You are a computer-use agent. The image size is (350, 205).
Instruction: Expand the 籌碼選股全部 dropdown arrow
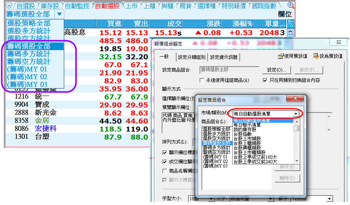click(x=59, y=14)
